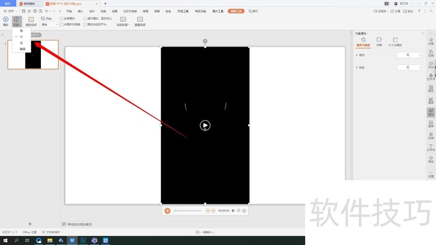The height and width of the screenshot is (245, 436).
Task: Open the 开始 playback mode dropdown 单击
Action: [x=49, y=24]
